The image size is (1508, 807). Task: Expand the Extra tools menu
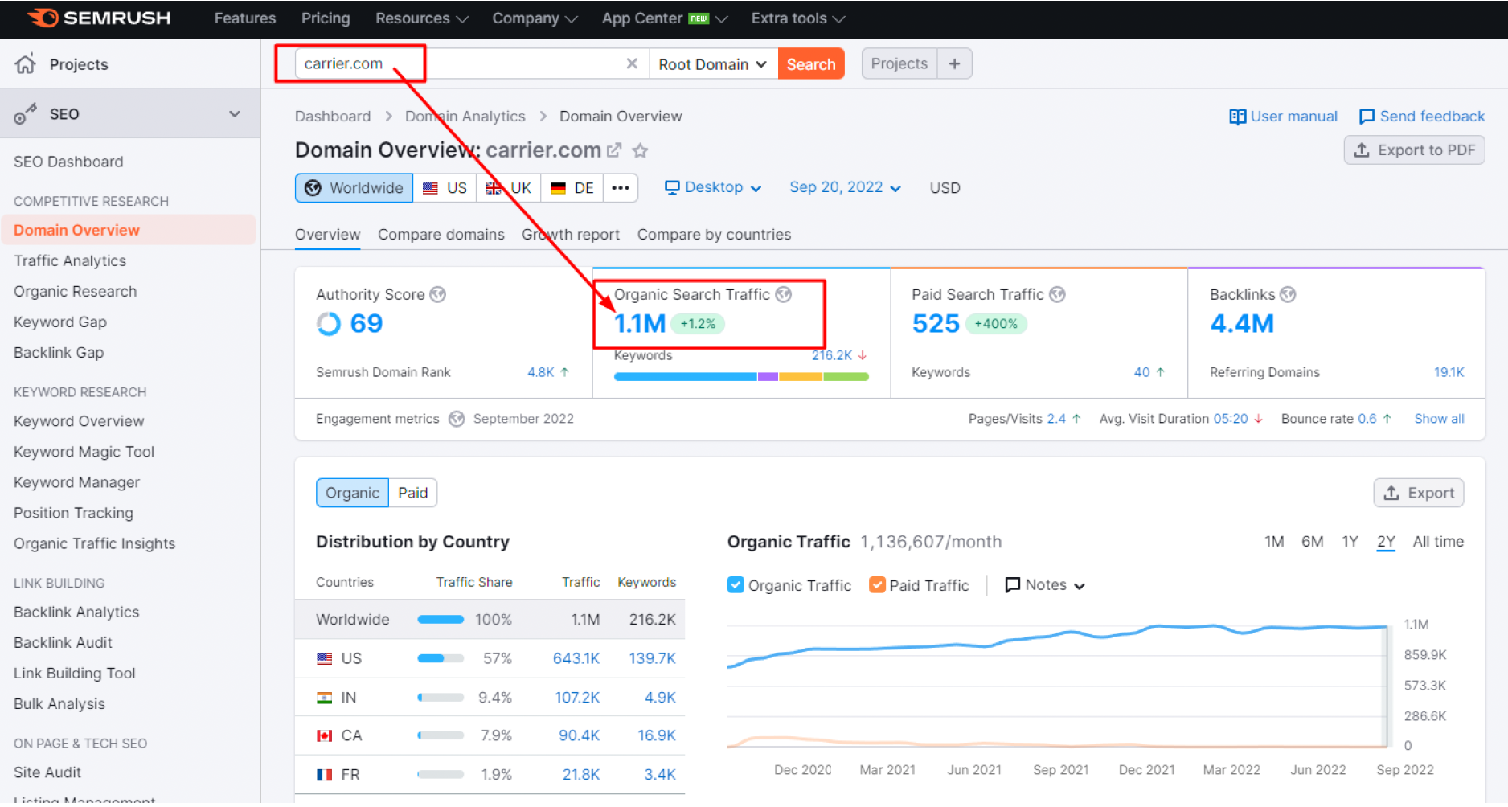(x=797, y=18)
